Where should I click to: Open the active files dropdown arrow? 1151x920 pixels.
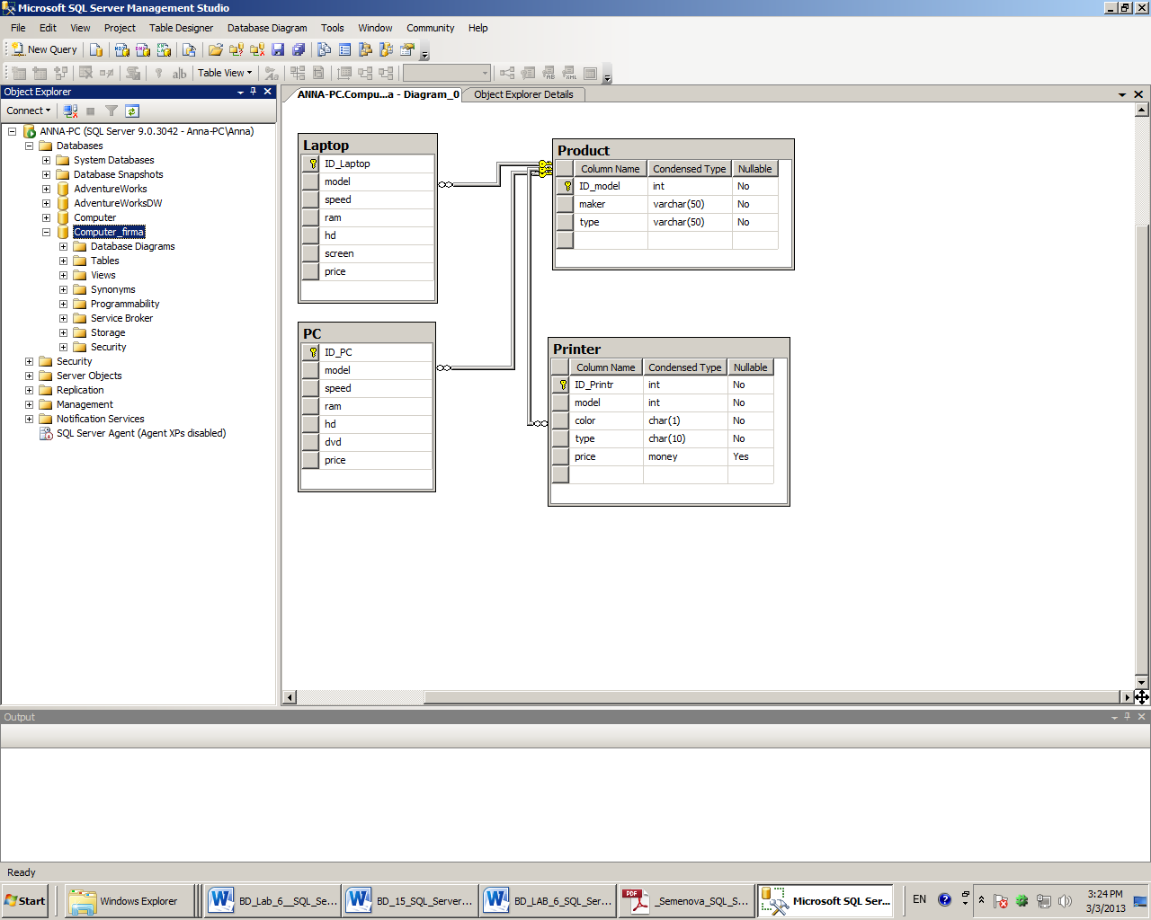(x=1122, y=94)
